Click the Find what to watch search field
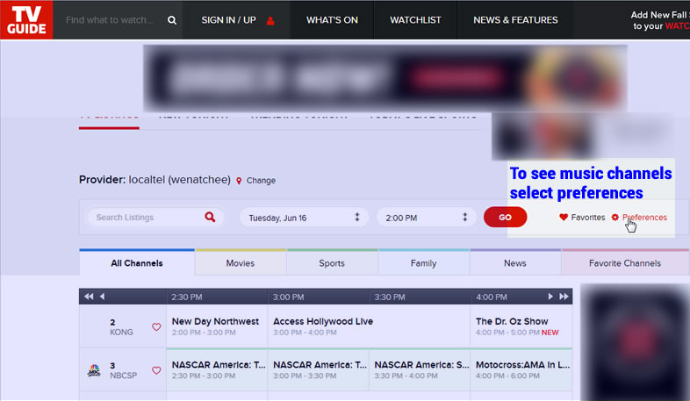The width and height of the screenshot is (690, 401). click(110, 20)
